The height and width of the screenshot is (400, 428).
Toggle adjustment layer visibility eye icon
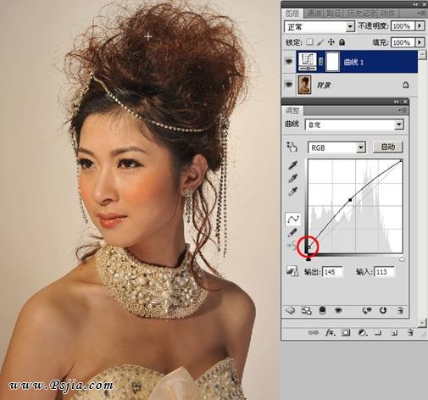pyautogui.click(x=338, y=310)
